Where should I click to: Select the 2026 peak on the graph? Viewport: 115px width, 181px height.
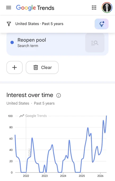[106, 116]
